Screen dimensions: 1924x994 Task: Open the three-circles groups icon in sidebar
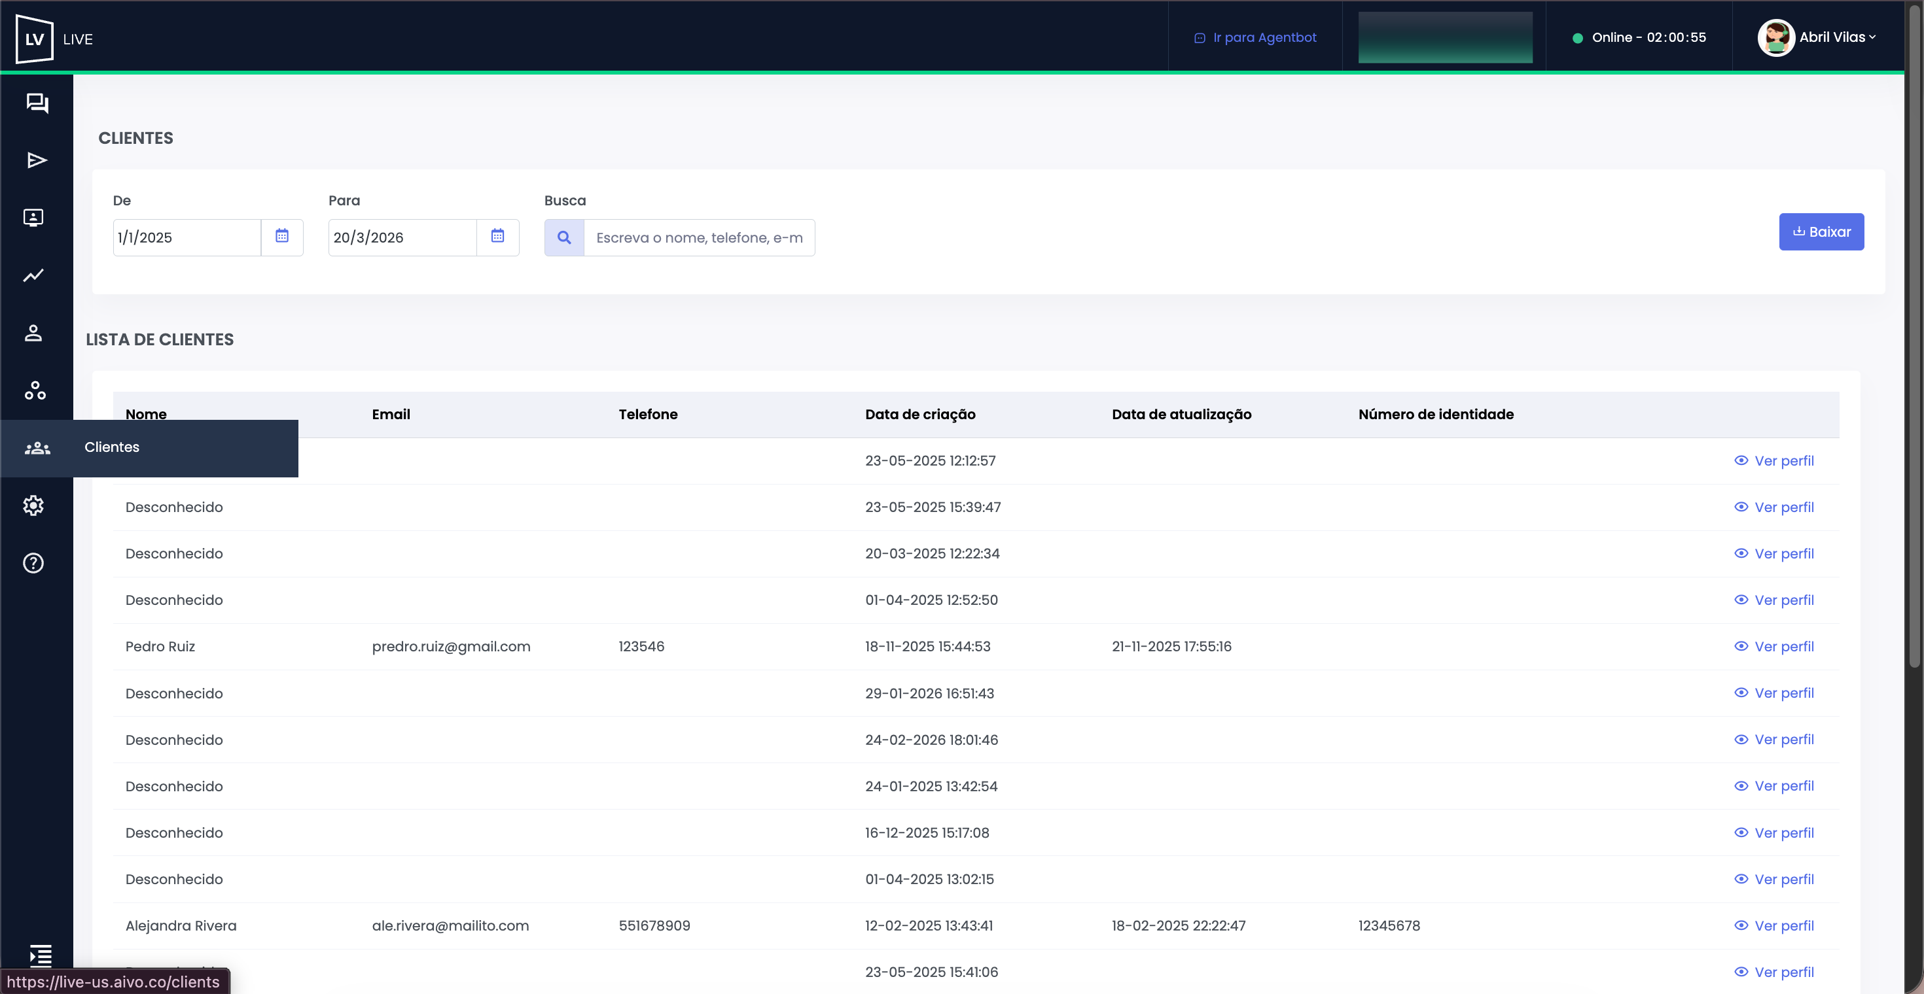click(x=35, y=390)
